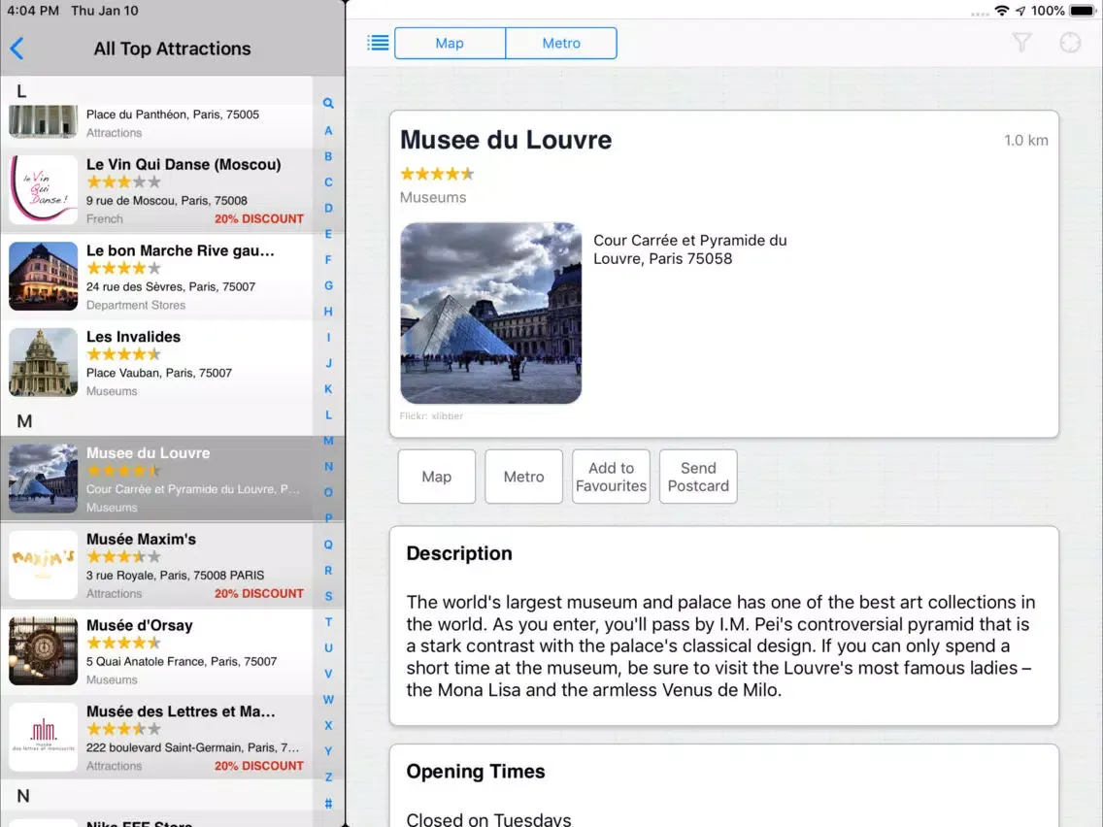Tap the locate-me crosshair icon

pos(1070,43)
